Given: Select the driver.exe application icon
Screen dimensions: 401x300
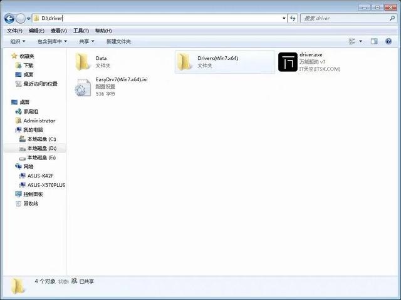Looking at the screenshot, I should 288,62.
